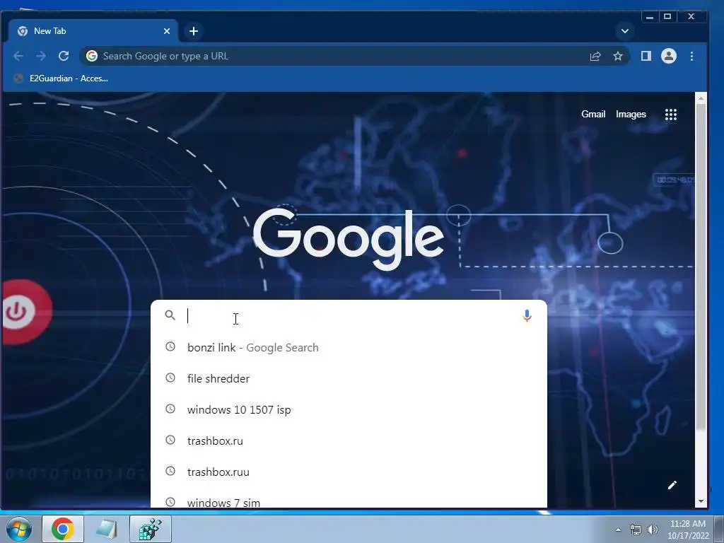Choose the 'trashbox.ruu' suggestion
This screenshot has height=543, width=724.
[x=349, y=472]
